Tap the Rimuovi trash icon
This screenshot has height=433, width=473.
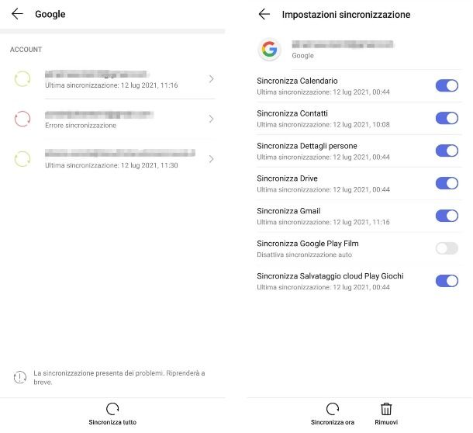click(386, 409)
